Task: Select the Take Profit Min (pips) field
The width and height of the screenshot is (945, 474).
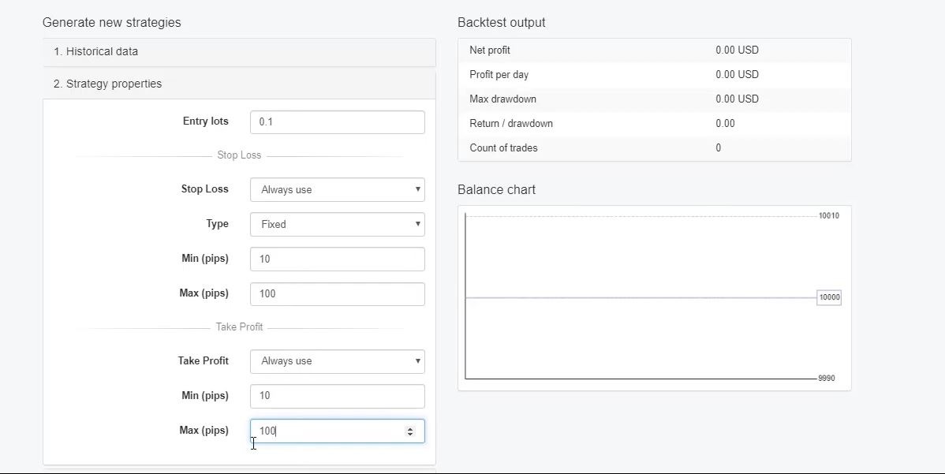Action: point(337,396)
